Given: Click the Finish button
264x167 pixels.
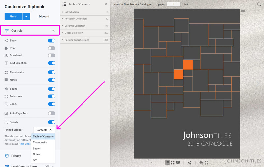Looking at the screenshot, I should (14, 17).
